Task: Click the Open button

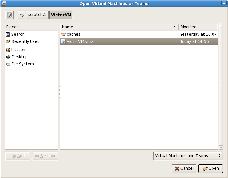Action: [211, 168]
